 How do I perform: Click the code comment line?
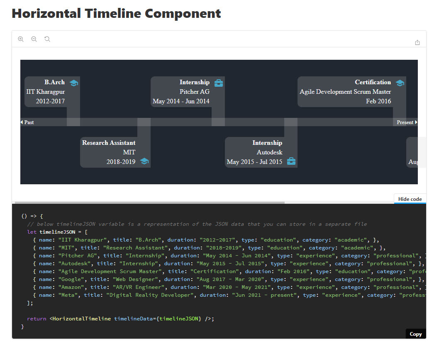point(197,224)
